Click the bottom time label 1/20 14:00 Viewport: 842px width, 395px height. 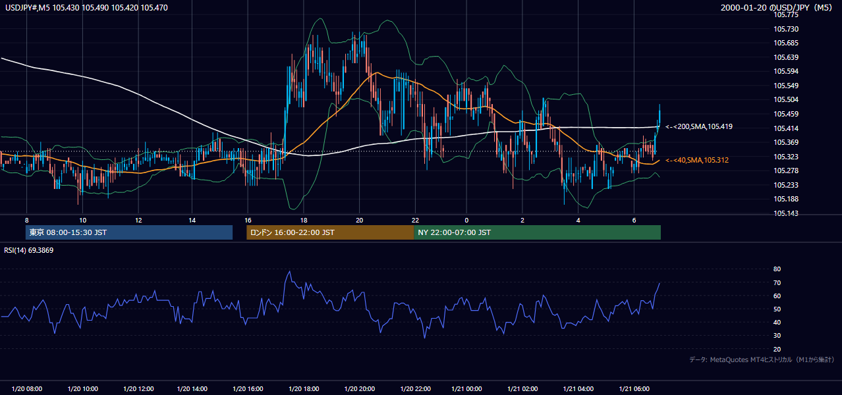click(x=192, y=388)
